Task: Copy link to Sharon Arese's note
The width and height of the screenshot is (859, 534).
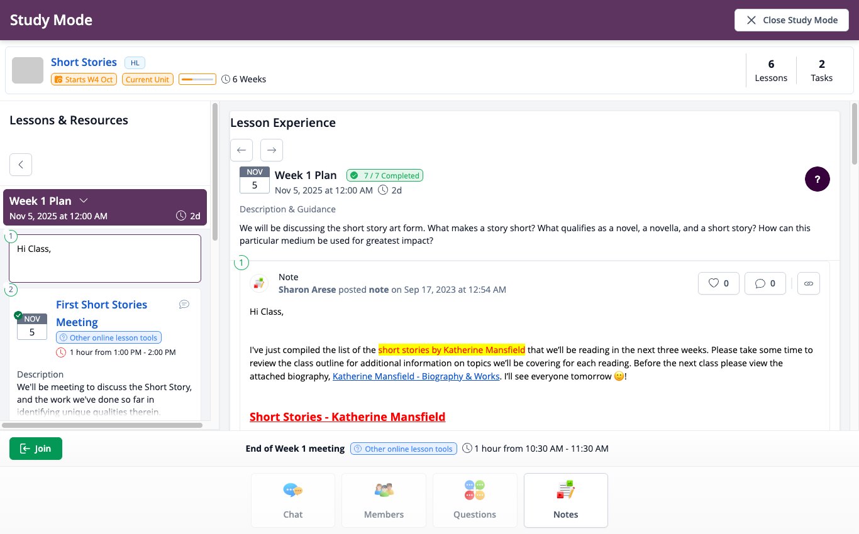Action: tap(809, 283)
